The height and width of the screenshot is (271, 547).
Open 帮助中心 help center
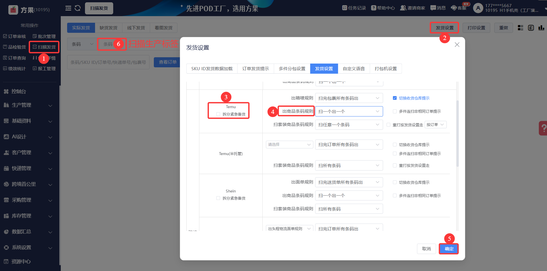coord(374,8)
